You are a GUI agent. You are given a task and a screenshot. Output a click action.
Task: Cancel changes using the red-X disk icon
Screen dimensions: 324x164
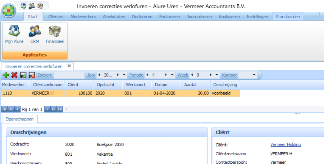coord(32,75)
